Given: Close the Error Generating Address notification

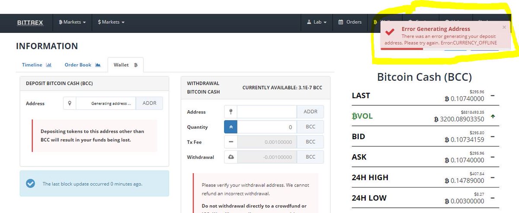Looking at the screenshot, I should [x=504, y=27].
